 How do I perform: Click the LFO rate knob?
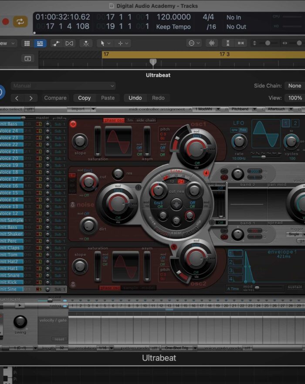tap(239, 141)
